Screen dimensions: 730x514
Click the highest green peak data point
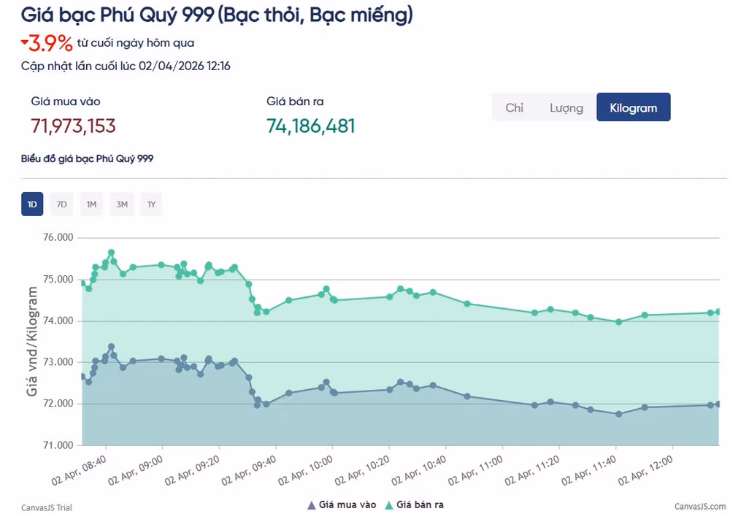[111, 253]
